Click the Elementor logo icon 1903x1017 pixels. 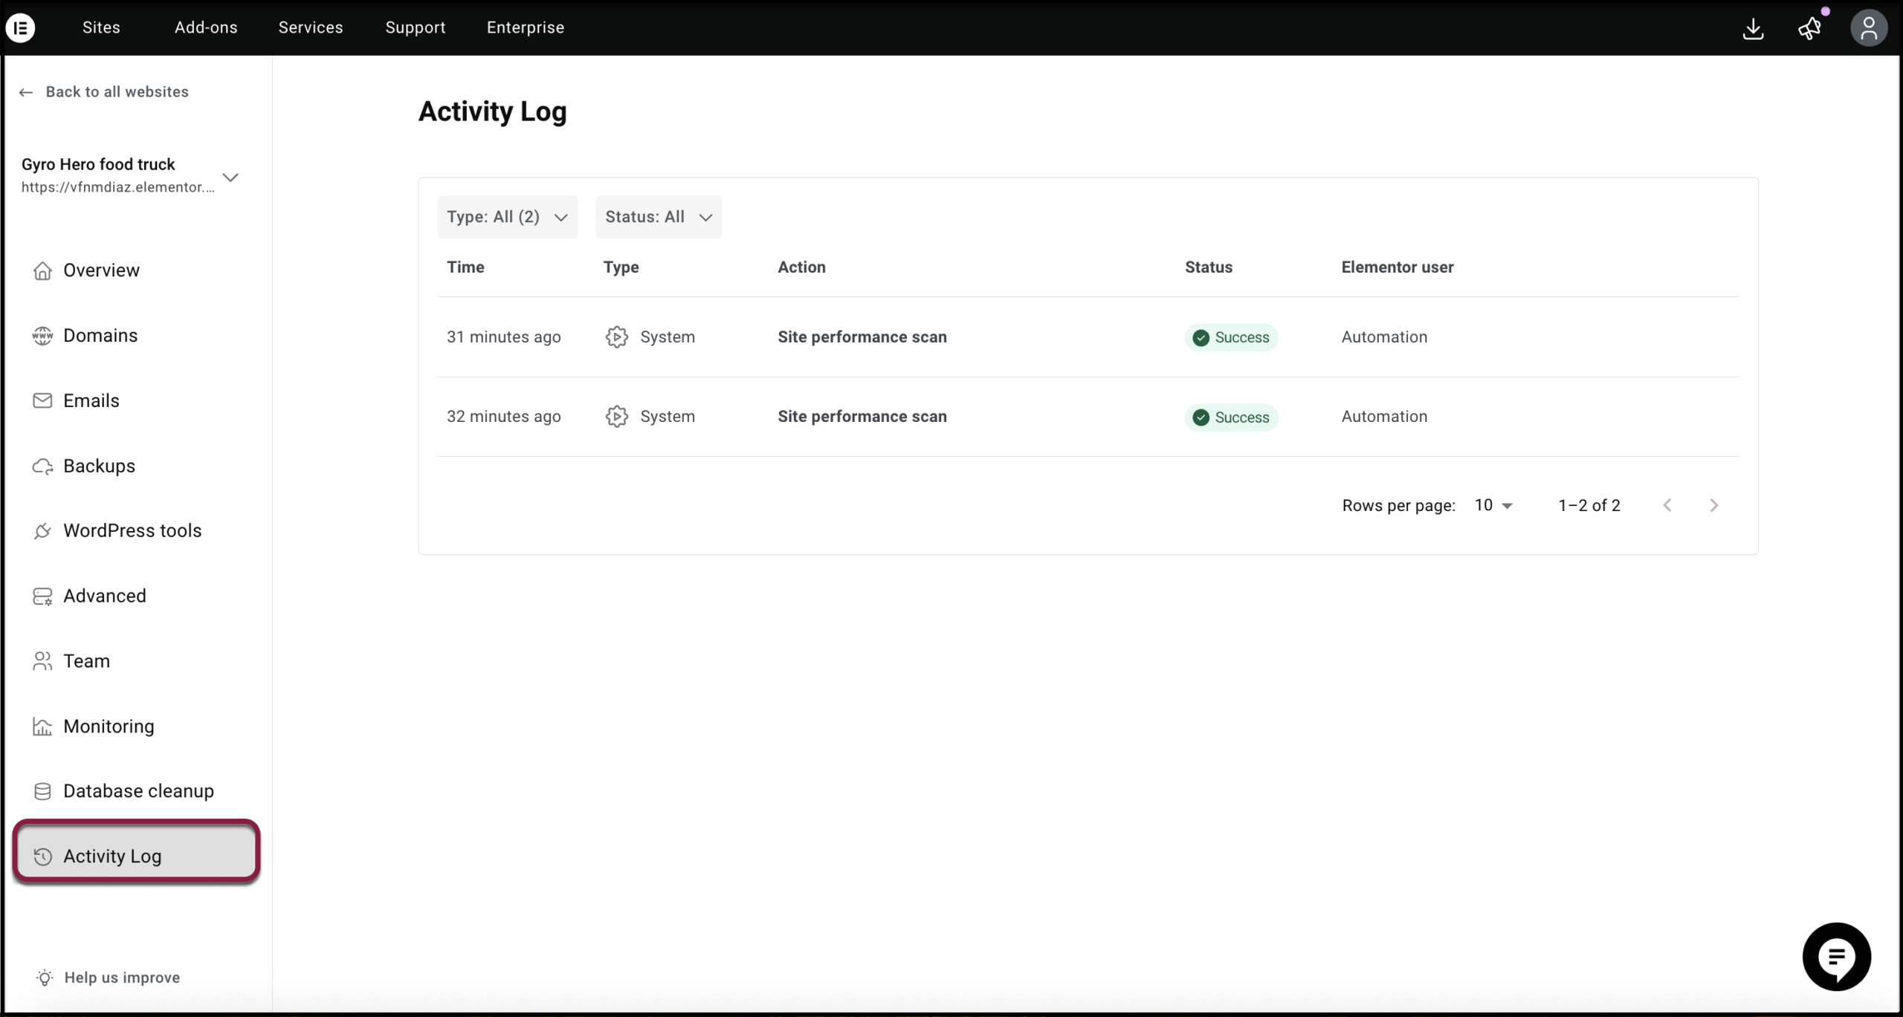pos(20,28)
